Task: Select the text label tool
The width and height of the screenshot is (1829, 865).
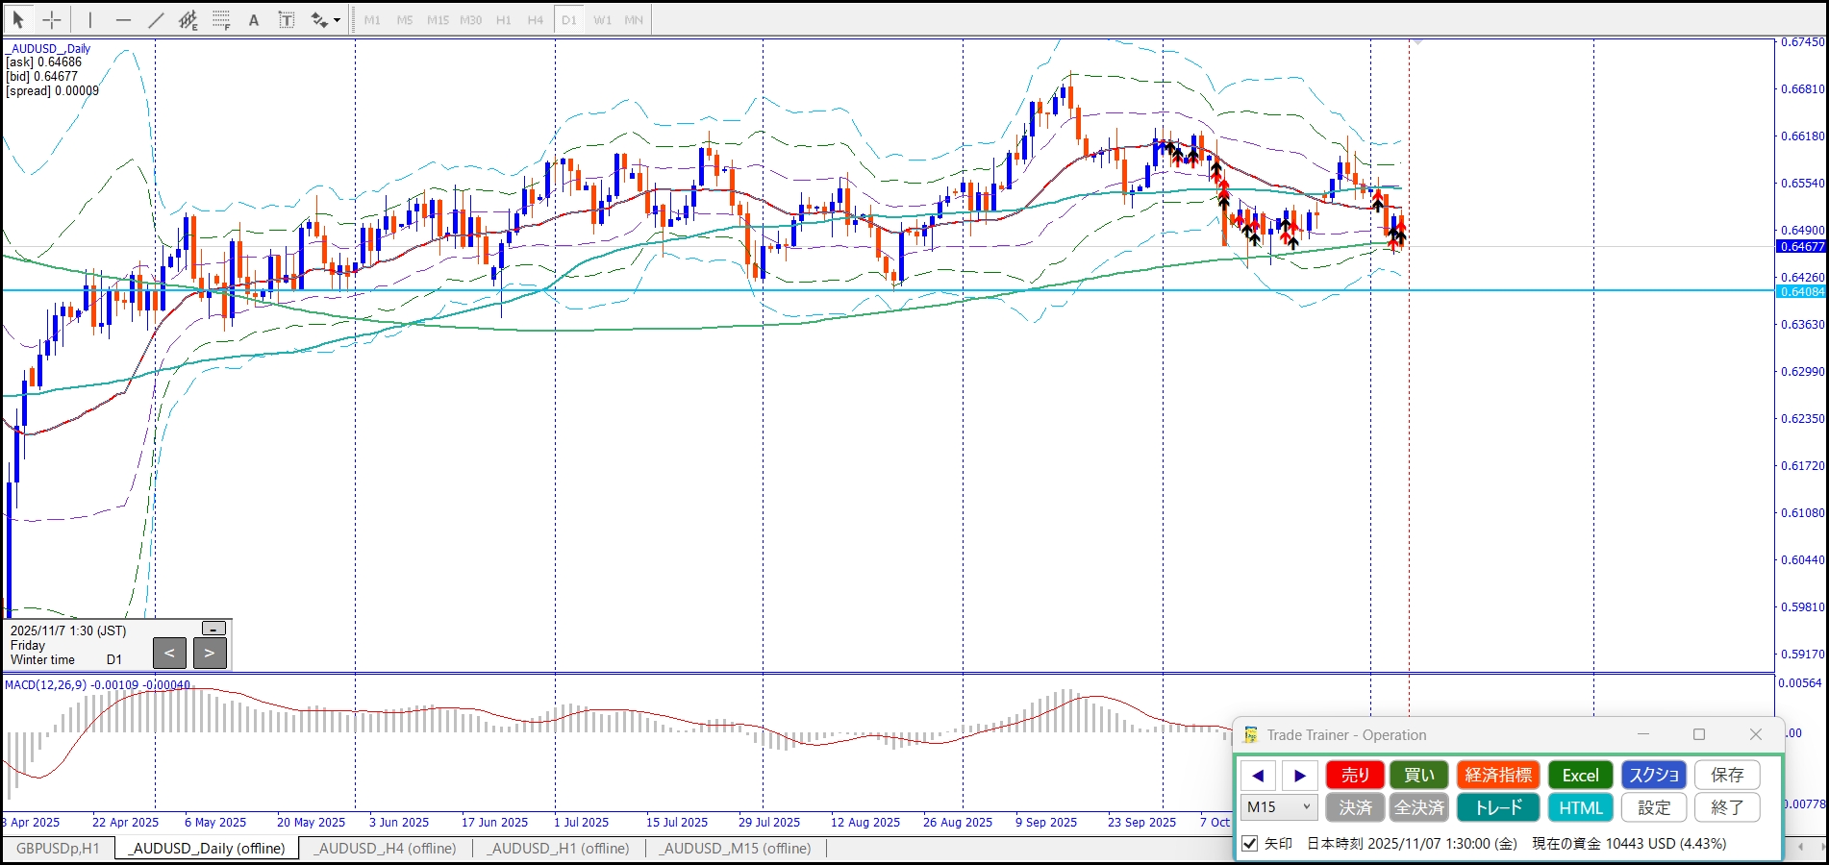Action: [x=287, y=19]
